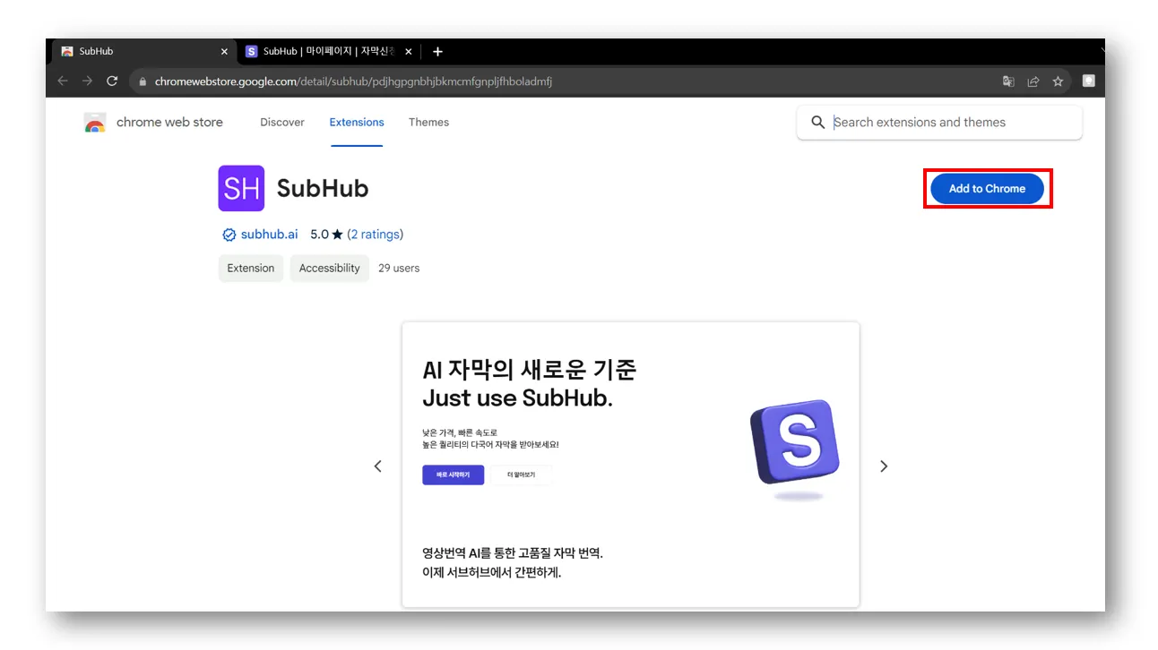
Task: Click the chrome web store title text
Action: click(x=169, y=123)
